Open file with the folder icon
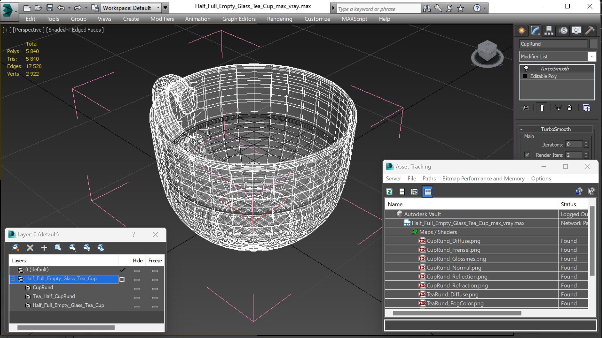Image resolution: width=602 pixels, height=338 pixels. 38,8
